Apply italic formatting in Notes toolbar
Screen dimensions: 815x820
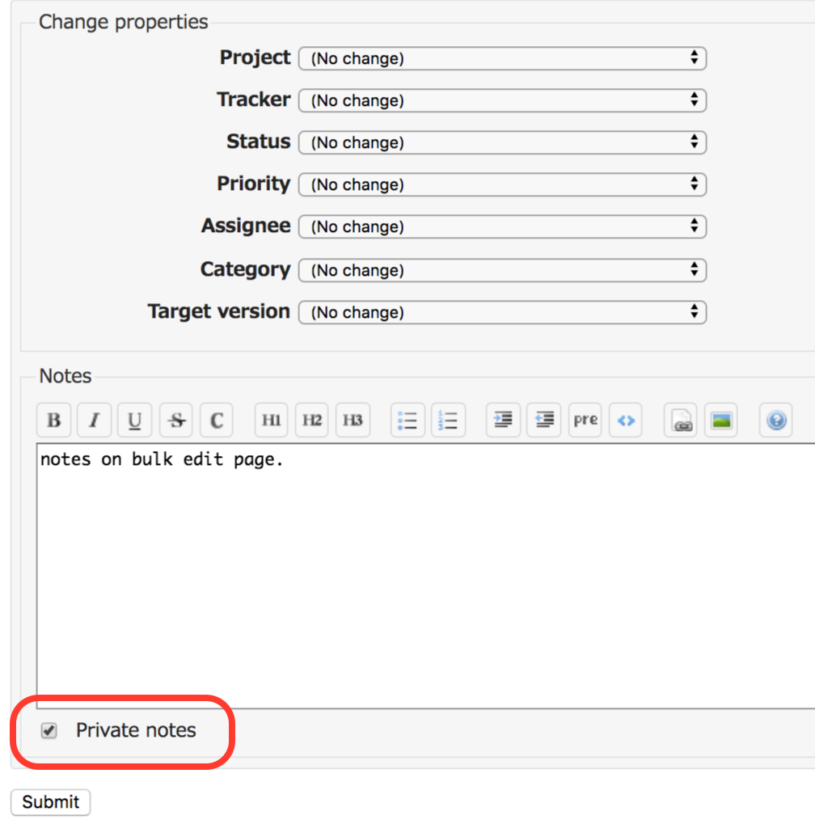pos(94,420)
